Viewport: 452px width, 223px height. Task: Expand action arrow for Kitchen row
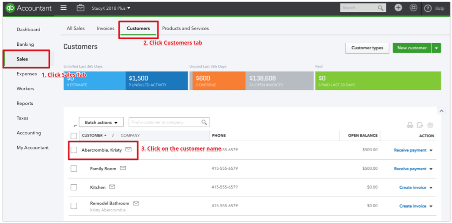point(431,188)
